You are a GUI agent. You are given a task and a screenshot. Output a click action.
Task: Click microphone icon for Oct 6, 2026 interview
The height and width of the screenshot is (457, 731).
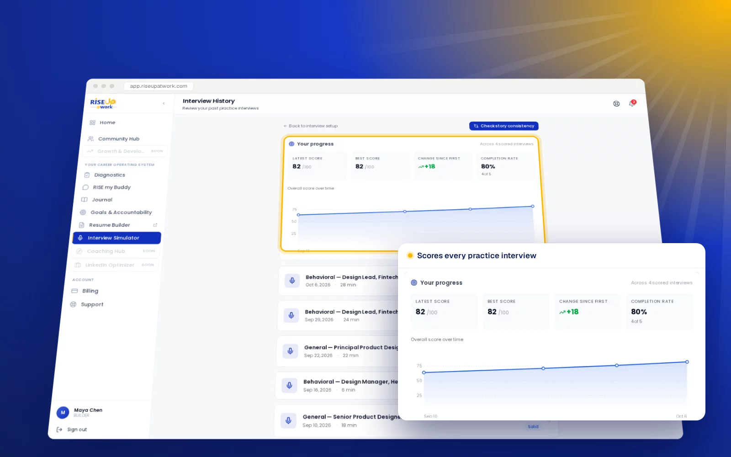pyautogui.click(x=292, y=281)
